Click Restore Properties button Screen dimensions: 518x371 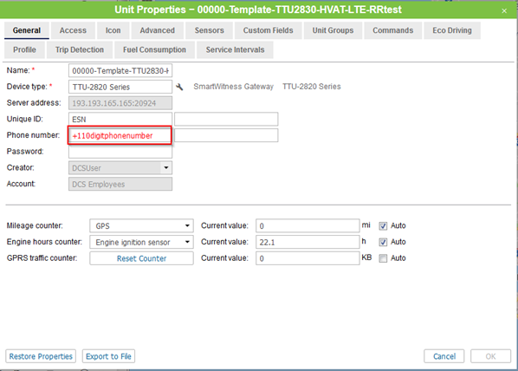coord(41,356)
